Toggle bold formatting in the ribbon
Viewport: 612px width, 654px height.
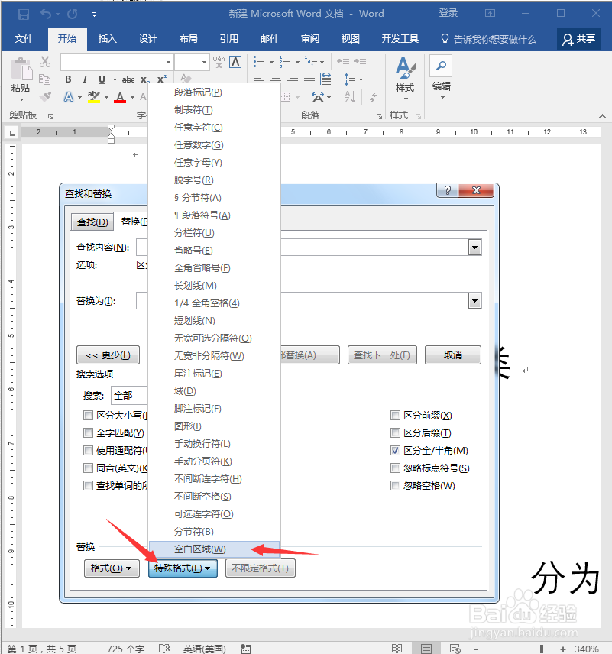click(x=67, y=79)
